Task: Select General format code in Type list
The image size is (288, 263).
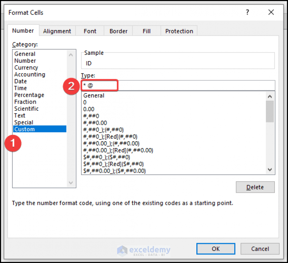Action: pyautogui.click(x=173, y=95)
